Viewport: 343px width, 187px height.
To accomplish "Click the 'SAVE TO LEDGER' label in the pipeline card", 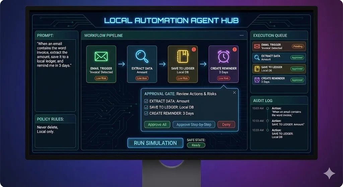I will (x=183, y=68).
